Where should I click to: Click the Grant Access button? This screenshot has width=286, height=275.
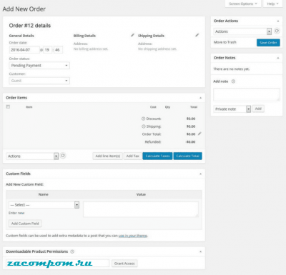click(124, 264)
